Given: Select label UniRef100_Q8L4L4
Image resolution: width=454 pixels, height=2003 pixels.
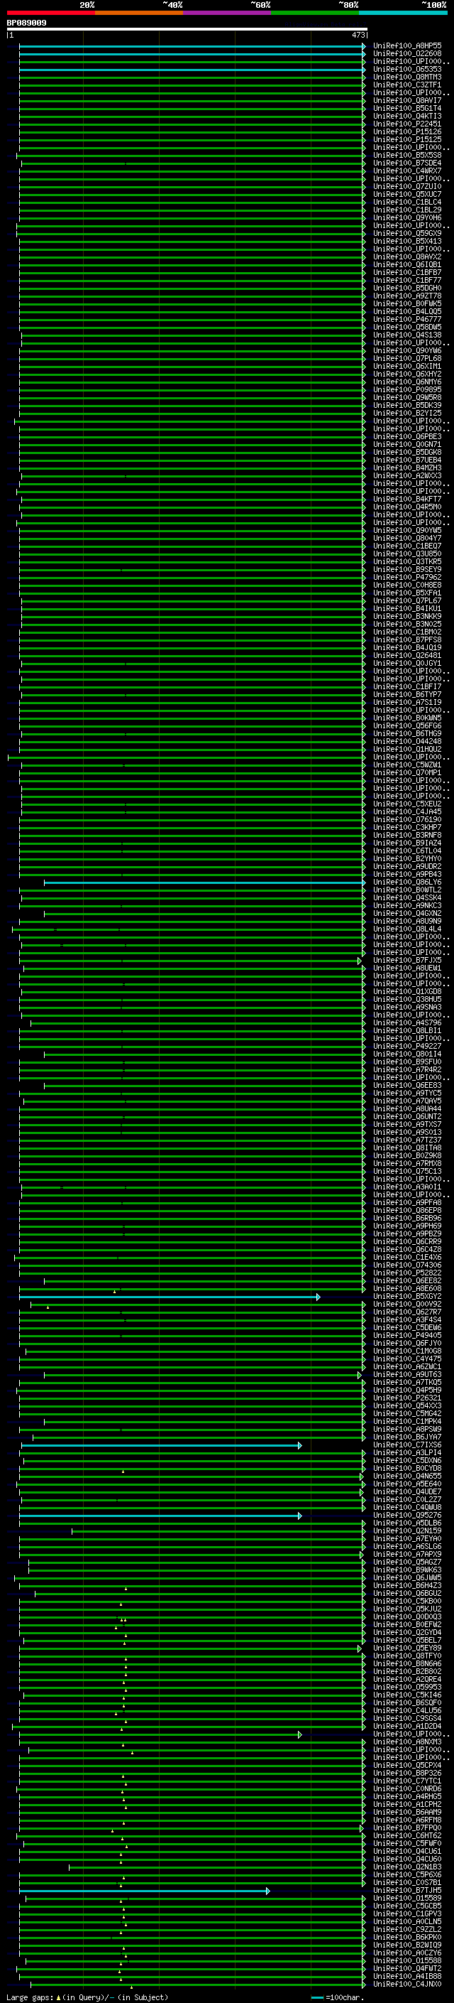Looking at the screenshot, I should [x=407, y=929].
